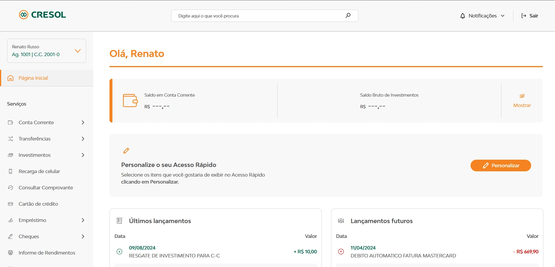Click the Recarga de celular phone icon
555x267 pixels.
click(x=10, y=171)
